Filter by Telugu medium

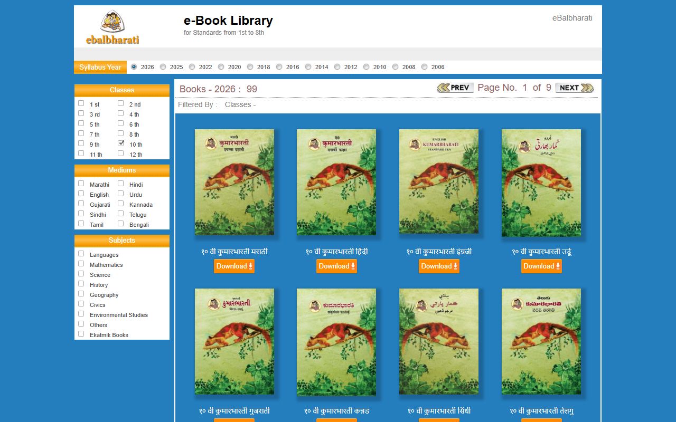121,214
